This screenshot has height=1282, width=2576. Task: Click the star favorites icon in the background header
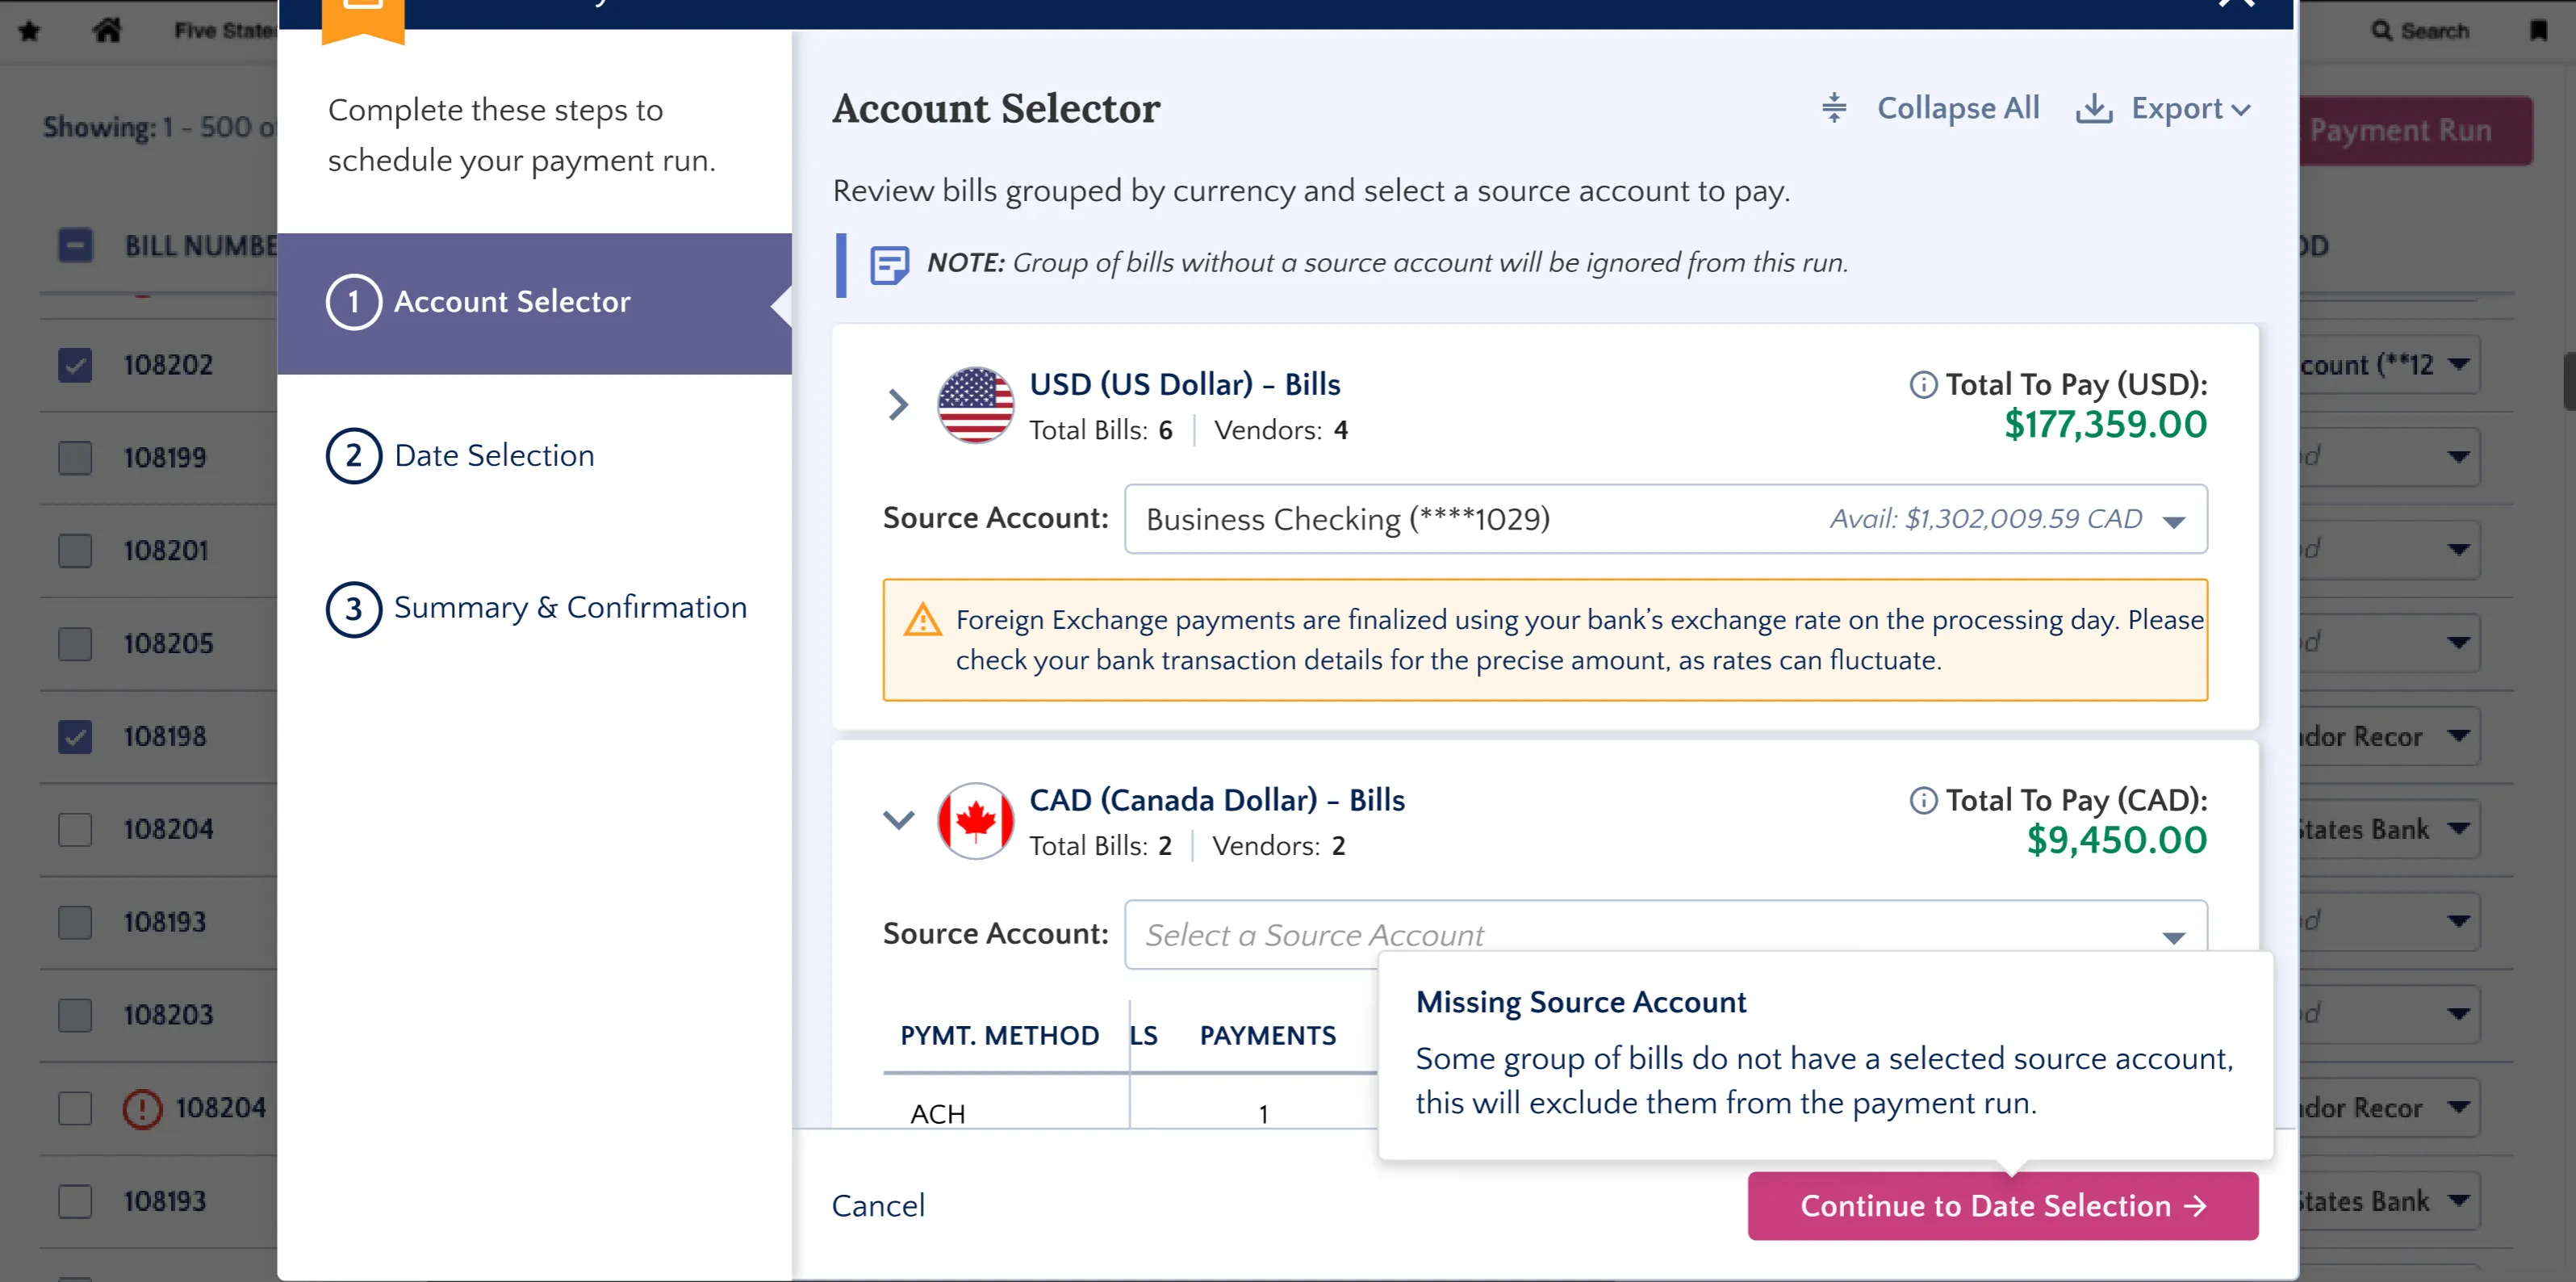click(x=29, y=31)
